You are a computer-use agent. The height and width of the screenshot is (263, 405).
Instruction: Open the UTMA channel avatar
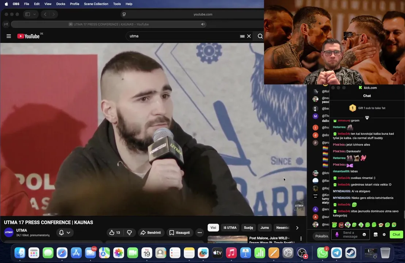[x=9, y=232]
